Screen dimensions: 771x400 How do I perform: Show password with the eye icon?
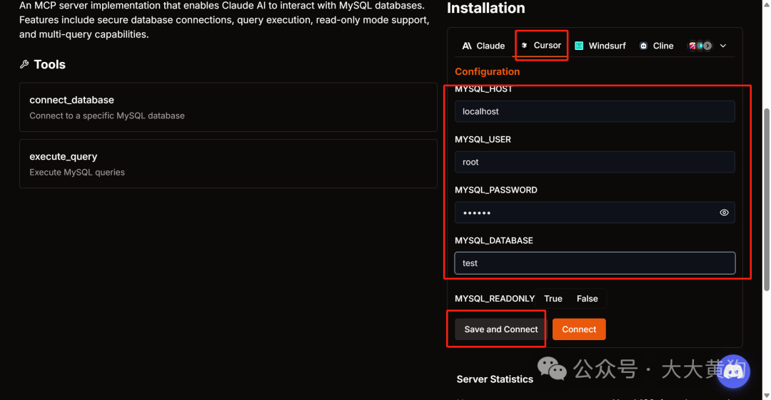pos(724,212)
